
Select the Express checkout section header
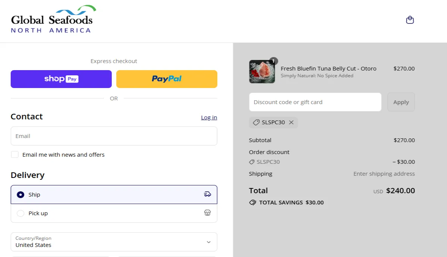point(114,61)
